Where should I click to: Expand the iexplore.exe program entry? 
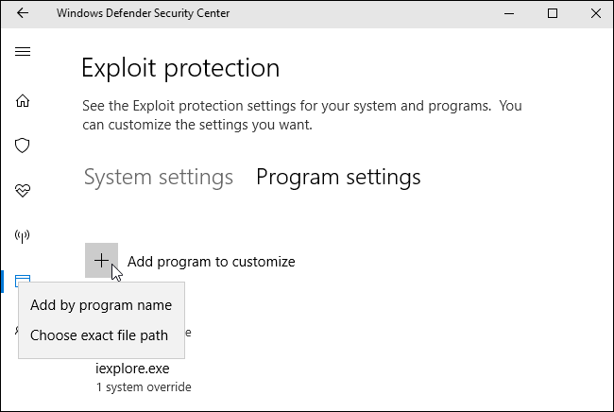click(130, 369)
